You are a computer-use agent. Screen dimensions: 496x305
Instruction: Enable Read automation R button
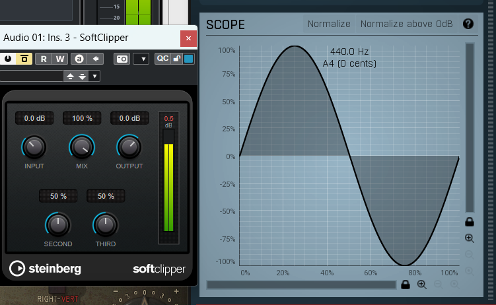pyautogui.click(x=44, y=59)
